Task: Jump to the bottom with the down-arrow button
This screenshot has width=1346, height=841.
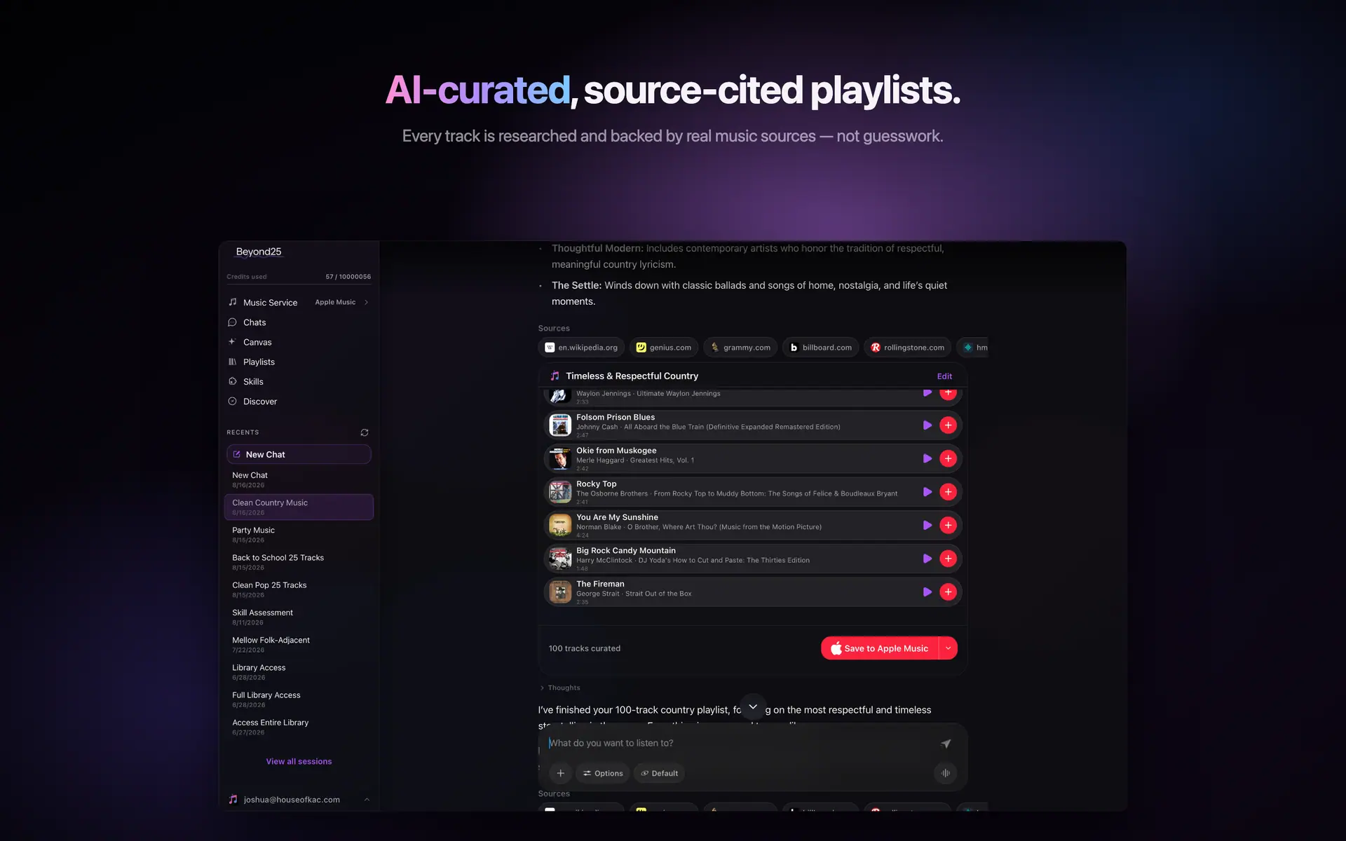Action: click(x=753, y=706)
